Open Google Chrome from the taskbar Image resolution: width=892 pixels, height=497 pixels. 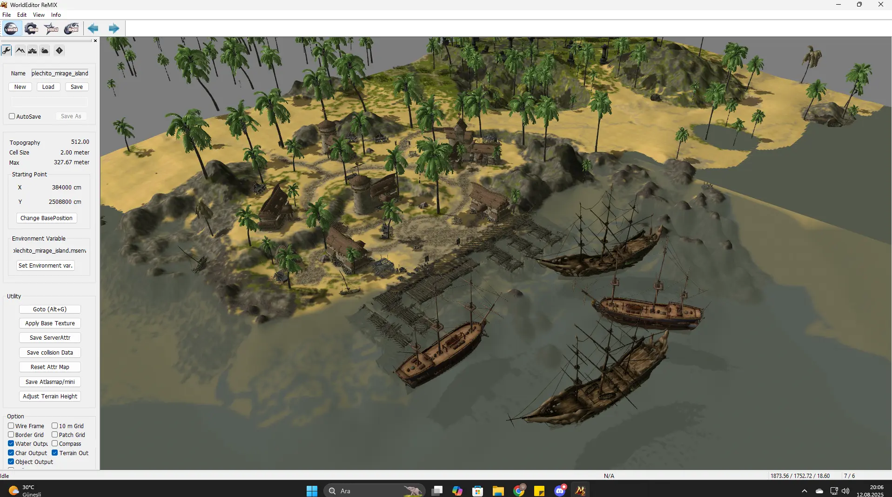(x=519, y=491)
